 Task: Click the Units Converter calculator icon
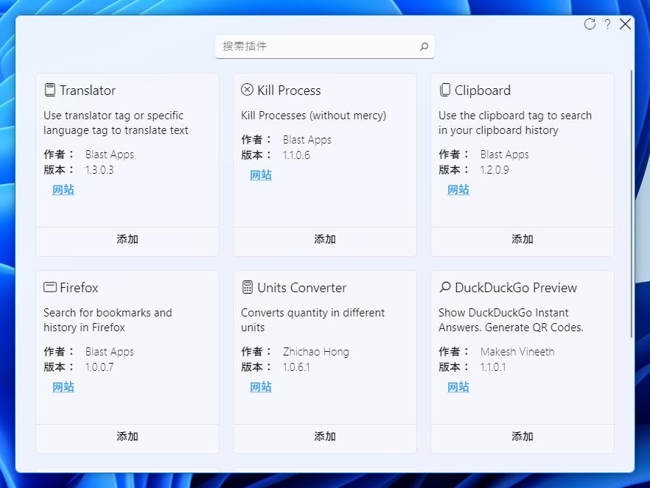coord(248,287)
